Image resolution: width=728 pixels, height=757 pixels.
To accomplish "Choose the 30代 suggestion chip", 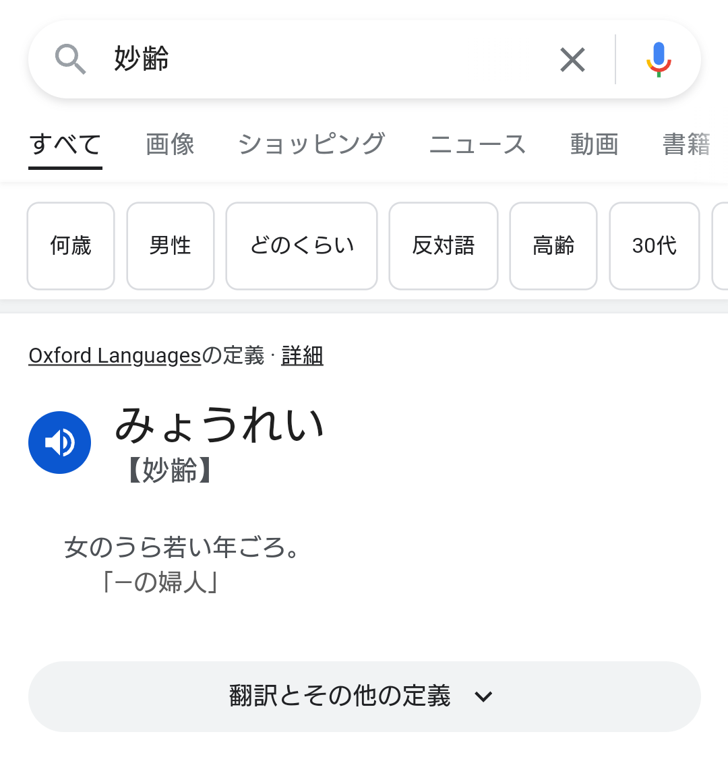I will point(655,246).
